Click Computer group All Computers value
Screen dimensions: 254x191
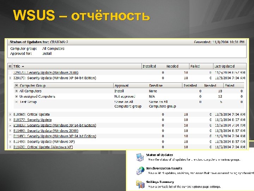[53, 48]
